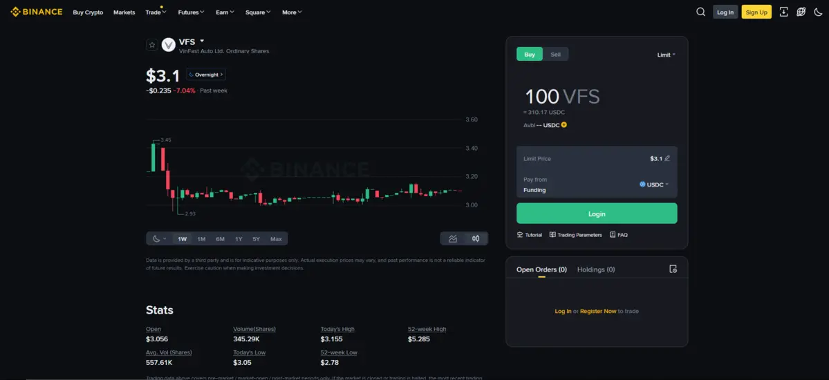Click Register Now link
The image size is (829, 380).
[x=598, y=312]
